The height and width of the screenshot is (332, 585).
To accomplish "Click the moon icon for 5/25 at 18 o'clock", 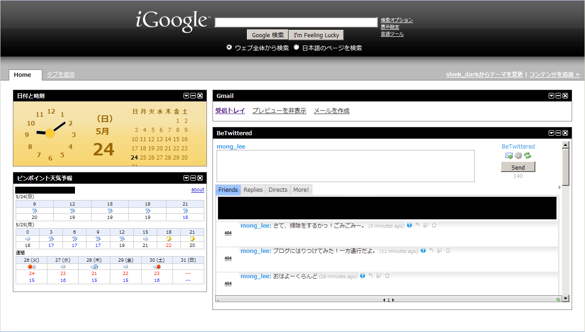I will [x=169, y=239].
